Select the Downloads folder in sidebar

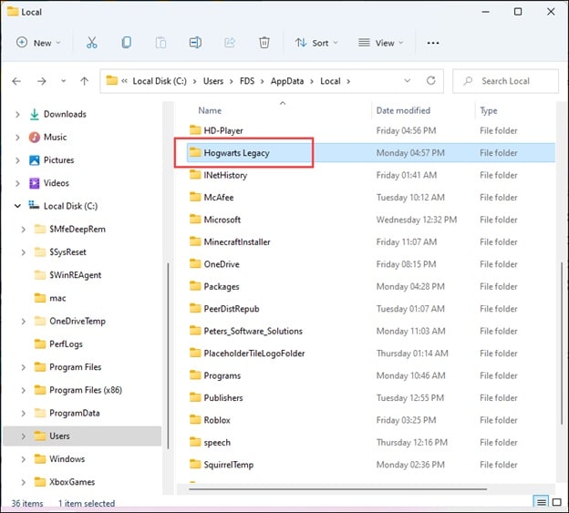coord(64,114)
